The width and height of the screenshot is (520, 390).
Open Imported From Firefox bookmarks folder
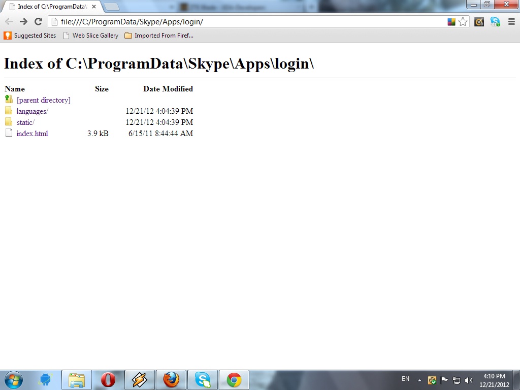coord(159,36)
